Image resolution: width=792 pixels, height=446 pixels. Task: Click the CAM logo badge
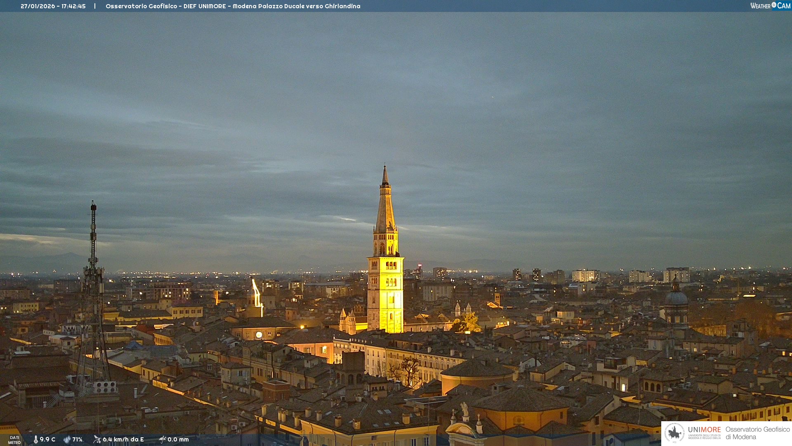[x=783, y=6]
